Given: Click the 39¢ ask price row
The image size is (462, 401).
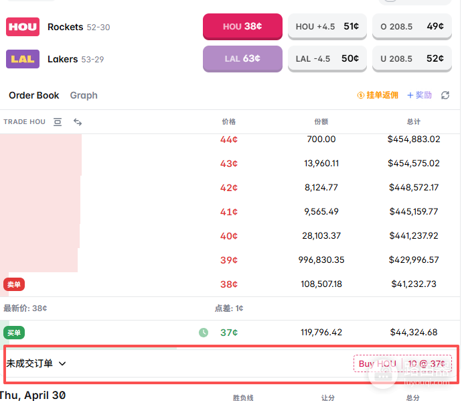Looking at the screenshot, I should [229, 260].
